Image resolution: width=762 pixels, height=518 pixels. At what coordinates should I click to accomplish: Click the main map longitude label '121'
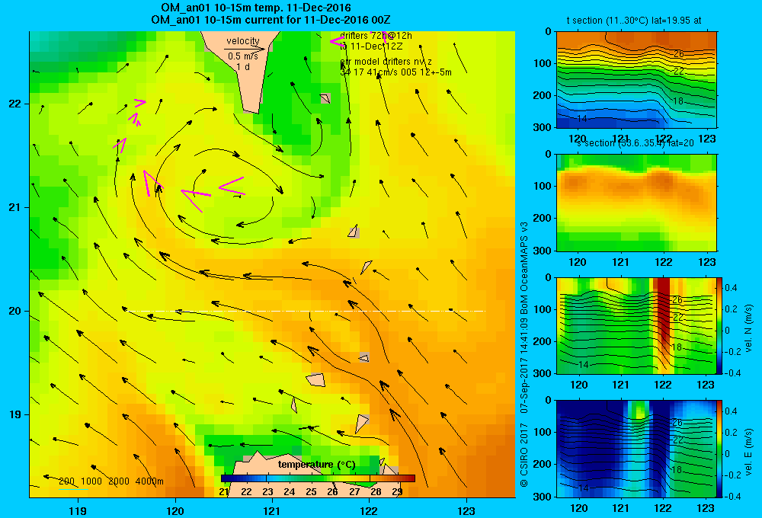[272, 510]
